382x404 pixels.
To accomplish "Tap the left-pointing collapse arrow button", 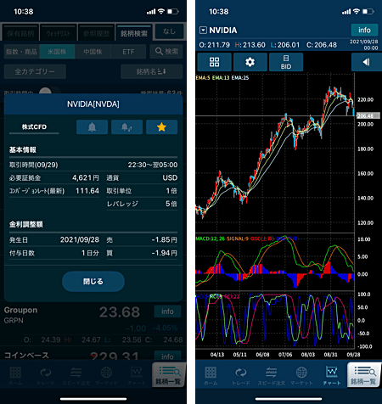I will [366, 62].
